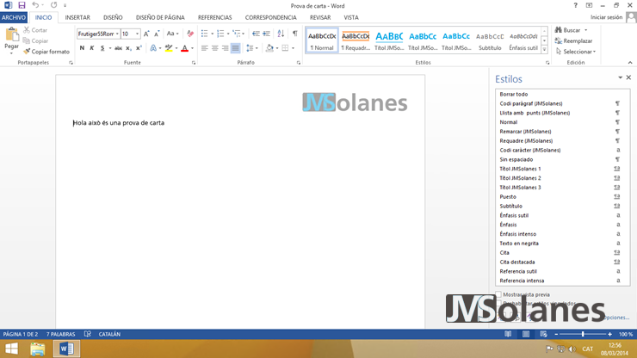The image size is (637, 358).
Task: Open borders button
Action: [285, 48]
